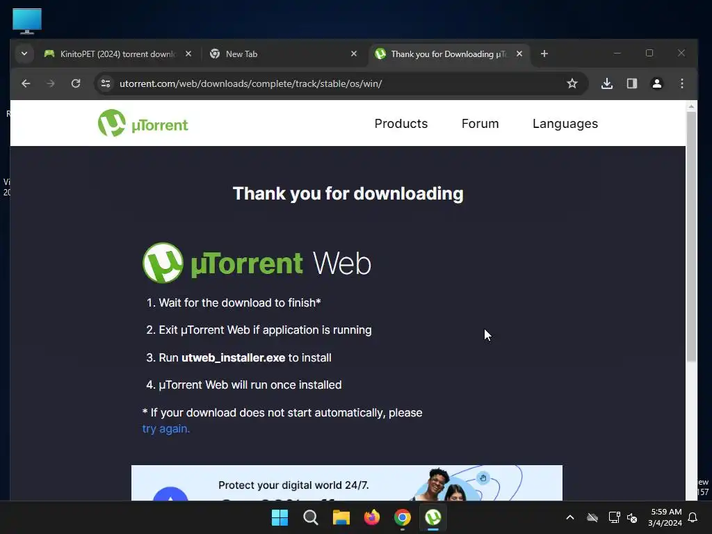Screen dimensions: 712x534
Task: Click the µTorrent Web logo image
Action: pos(257,263)
